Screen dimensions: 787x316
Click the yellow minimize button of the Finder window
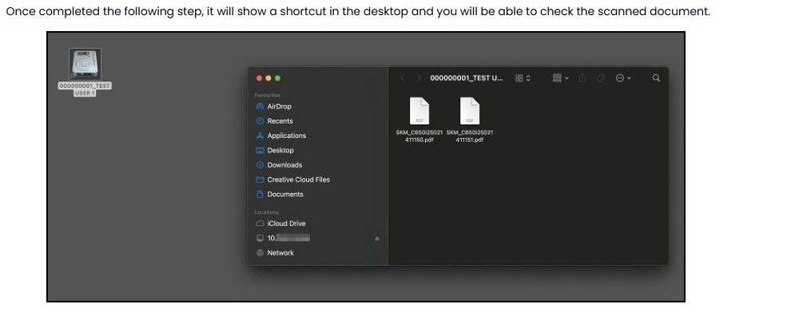coord(268,78)
